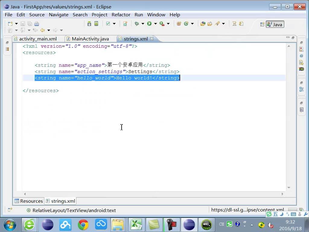Close the strings.xml editor tab
Image resolution: width=309 pixels, height=232 pixels.
coord(152,39)
